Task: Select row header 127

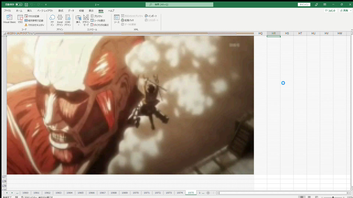Action: (4, 177)
